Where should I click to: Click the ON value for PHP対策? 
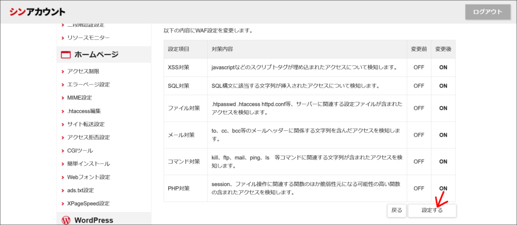click(x=443, y=188)
